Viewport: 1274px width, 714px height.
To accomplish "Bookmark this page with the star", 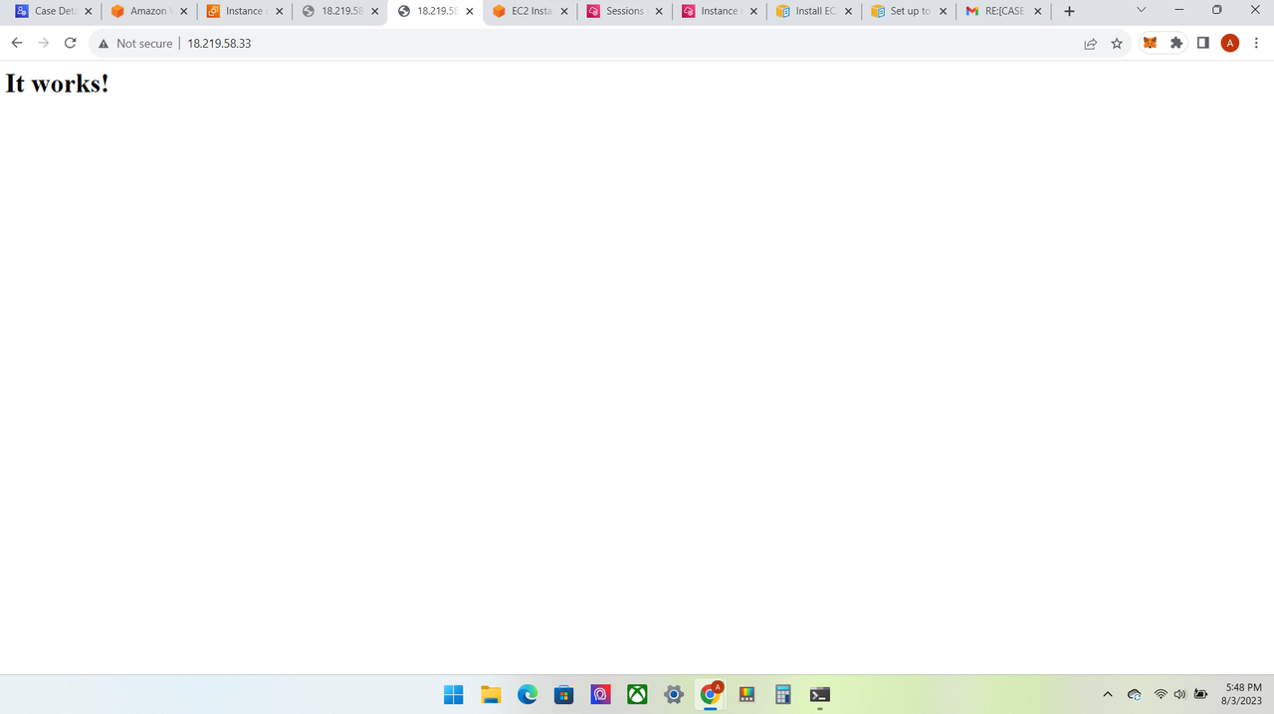I will 1117,44.
